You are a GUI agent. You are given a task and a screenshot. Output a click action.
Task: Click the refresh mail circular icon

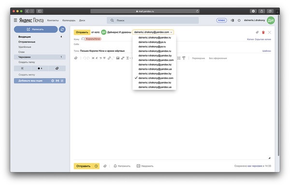coord(62,29)
